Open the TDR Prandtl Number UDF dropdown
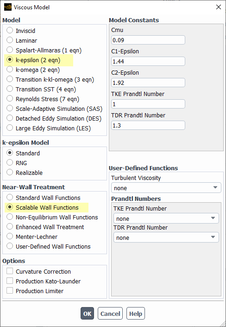This screenshot has width=226, height=327. tap(166, 237)
